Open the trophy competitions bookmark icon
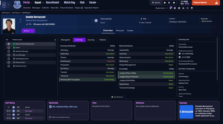The image size is (223, 124). tap(192, 8)
